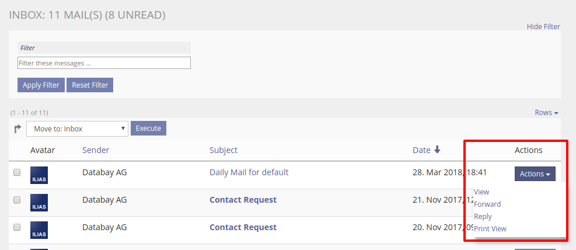Click the ILIAS avatar for 21. Nov mail

click(x=39, y=202)
